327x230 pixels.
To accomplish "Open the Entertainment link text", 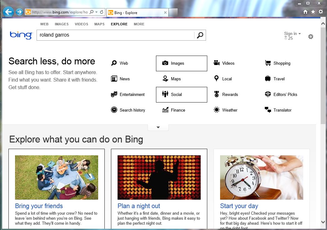I will tap(132, 94).
